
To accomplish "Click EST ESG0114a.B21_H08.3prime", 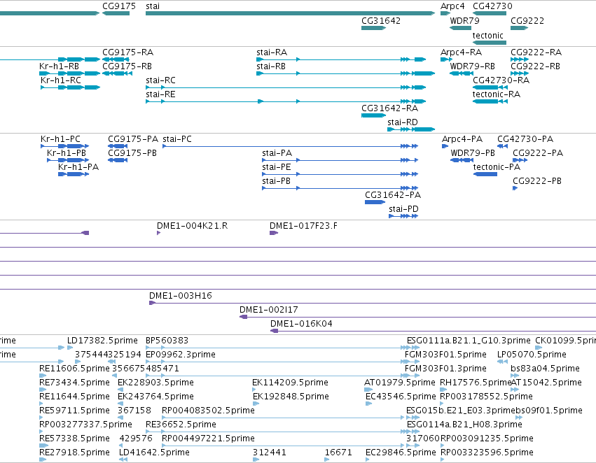I will pos(413,432).
